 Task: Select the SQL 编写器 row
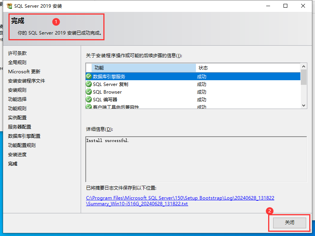coord(193,99)
